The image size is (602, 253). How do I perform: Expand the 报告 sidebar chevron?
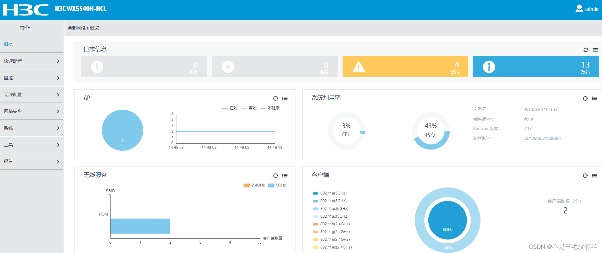tap(58, 161)
